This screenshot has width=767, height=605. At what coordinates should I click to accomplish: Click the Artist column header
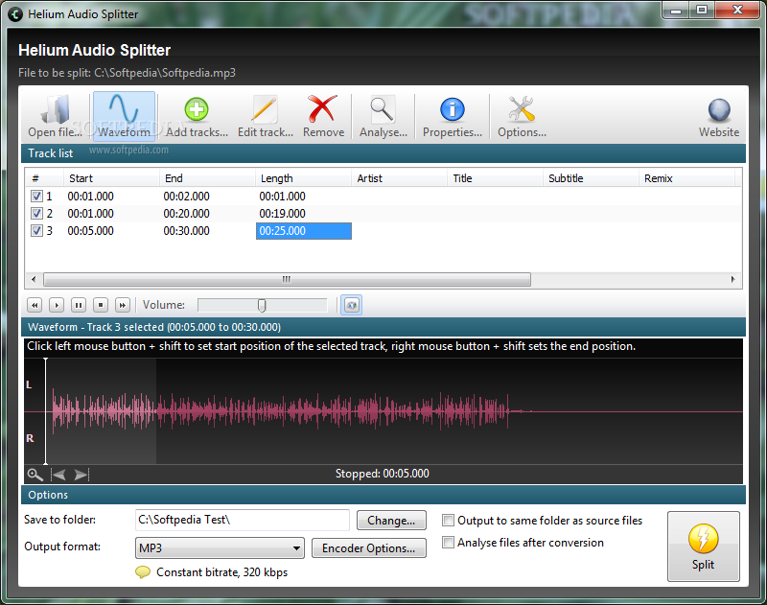pyautogui.click(x=399, y=178)
